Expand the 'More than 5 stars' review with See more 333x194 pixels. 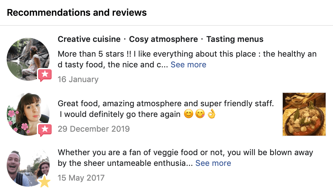[x=188, y=65]
